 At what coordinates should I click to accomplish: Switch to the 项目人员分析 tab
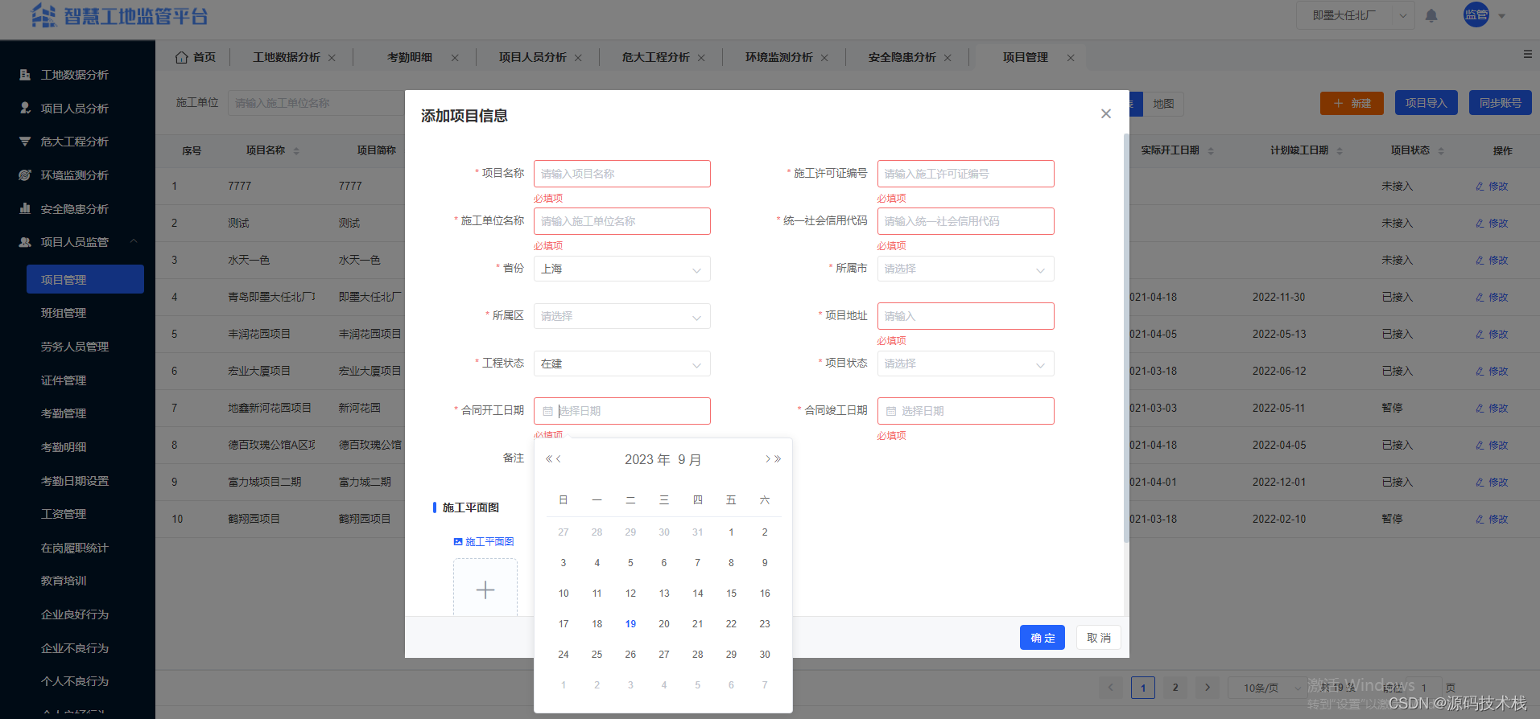[533, 57]
